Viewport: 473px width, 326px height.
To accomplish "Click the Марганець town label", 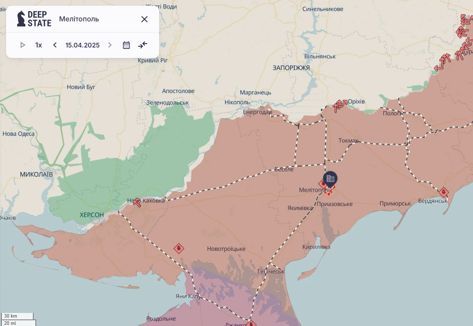I will click(x=255, y=92).
